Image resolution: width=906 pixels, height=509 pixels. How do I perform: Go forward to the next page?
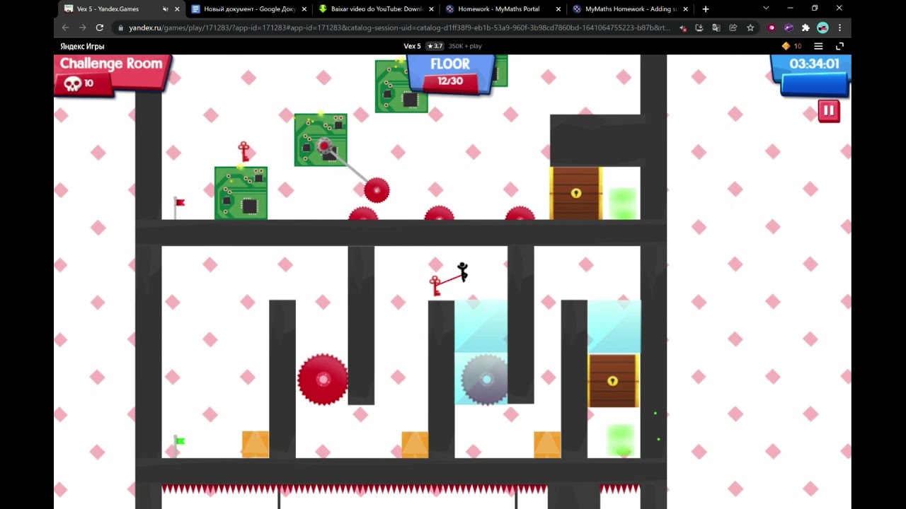[82, 28]
